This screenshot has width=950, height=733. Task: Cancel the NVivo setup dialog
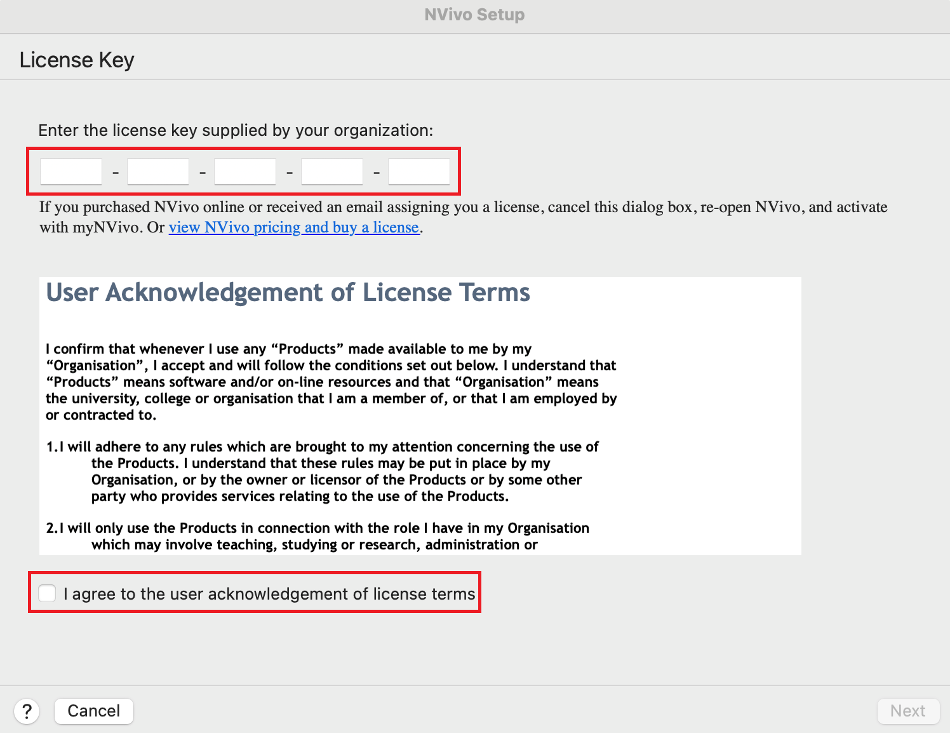click(x=93, y=711)
